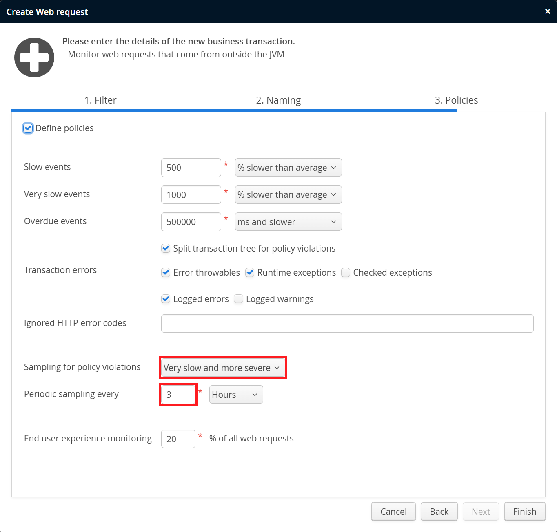Open the Very slow events unit dropdown
557x532 pixels.
click(288, 195)
